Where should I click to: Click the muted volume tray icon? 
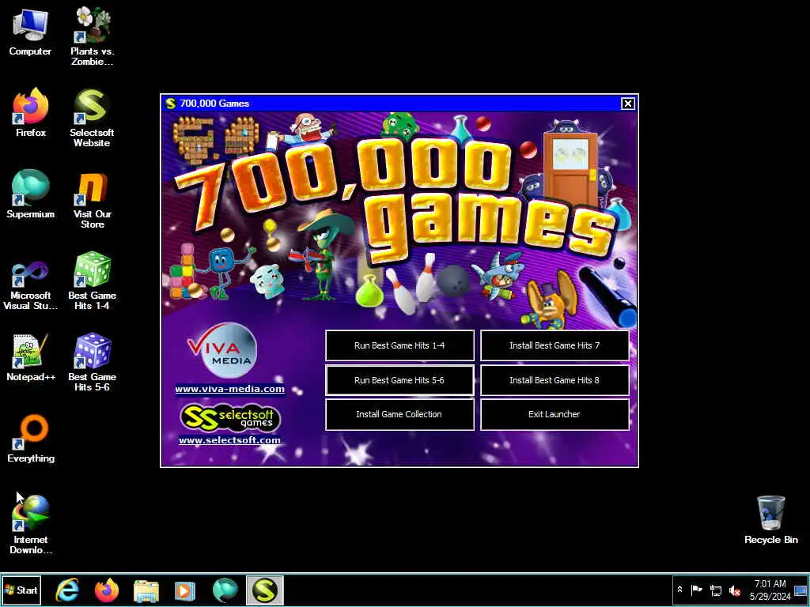coord(734,590)
